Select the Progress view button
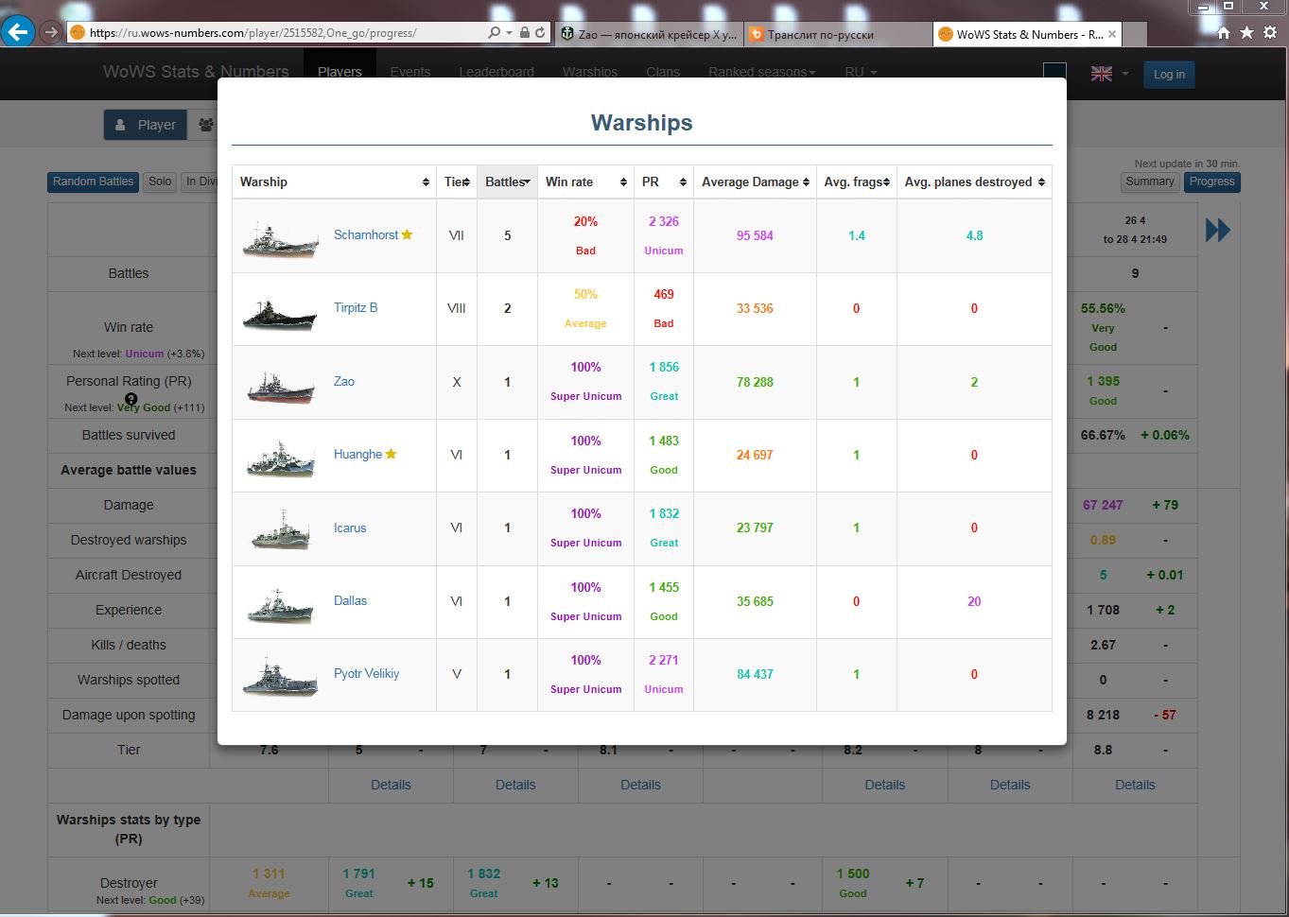The width and height of the screenshot is (1289, 917). (x=1211, y=182)
